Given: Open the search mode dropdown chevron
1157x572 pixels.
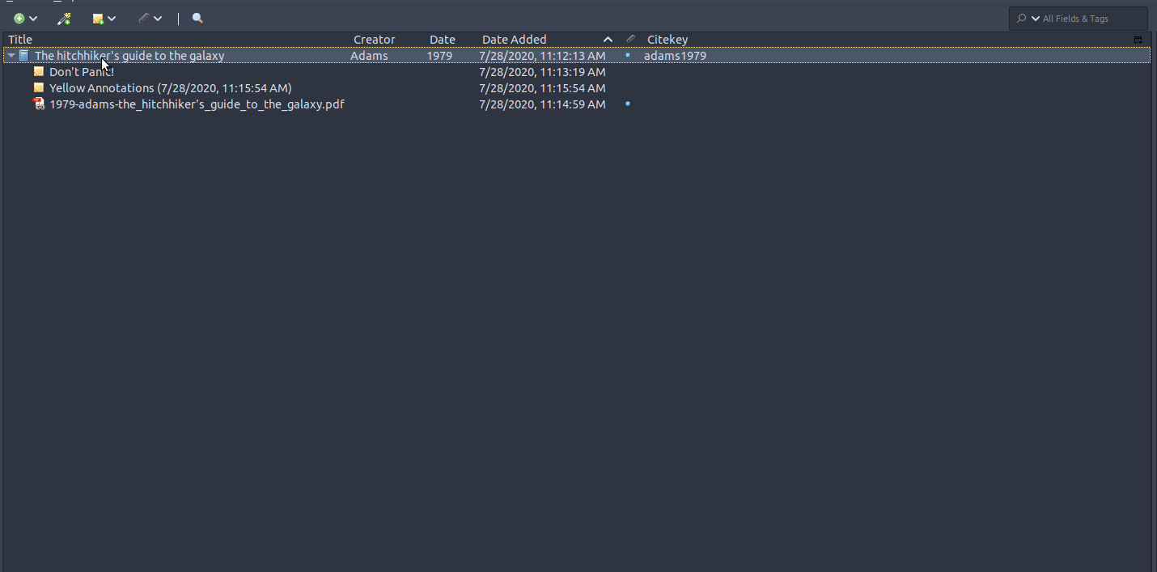Looking at the screenshot, I should [1036, 19].
